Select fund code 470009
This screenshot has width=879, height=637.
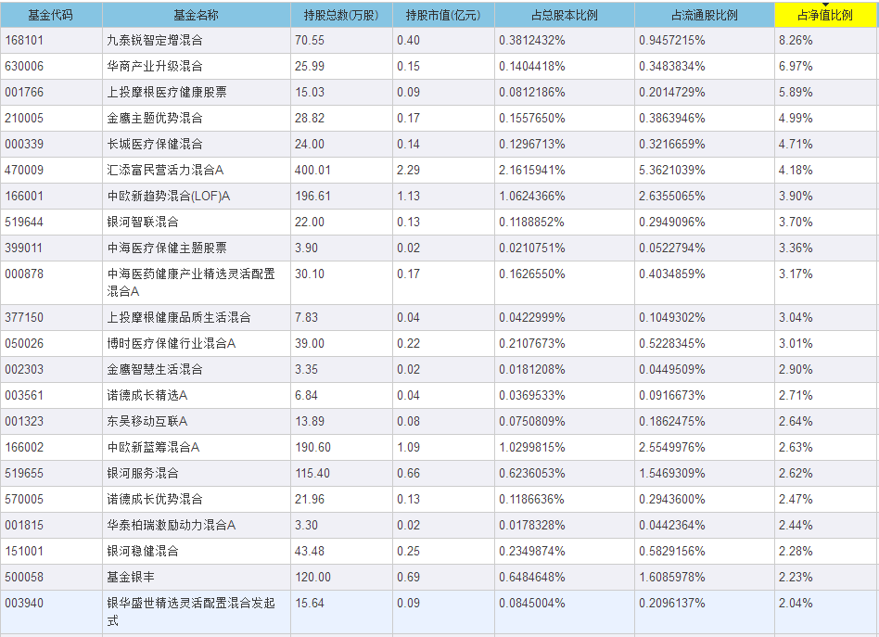point(24,171)
